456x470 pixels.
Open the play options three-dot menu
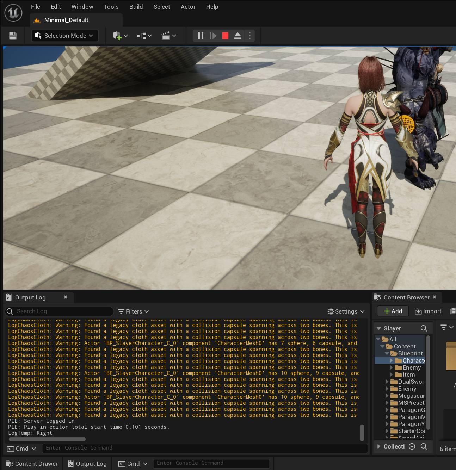point(250,36)
